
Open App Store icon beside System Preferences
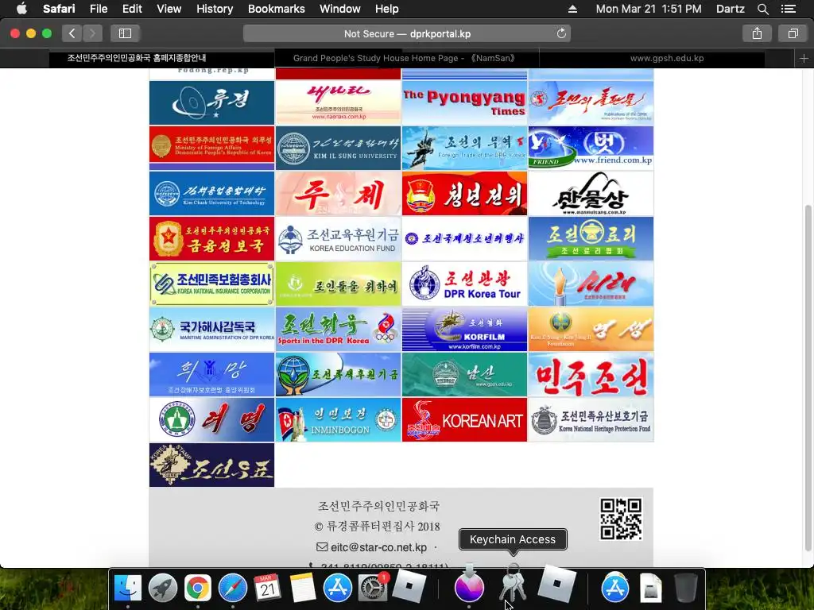pyautogui.click(x=337, y=588)
